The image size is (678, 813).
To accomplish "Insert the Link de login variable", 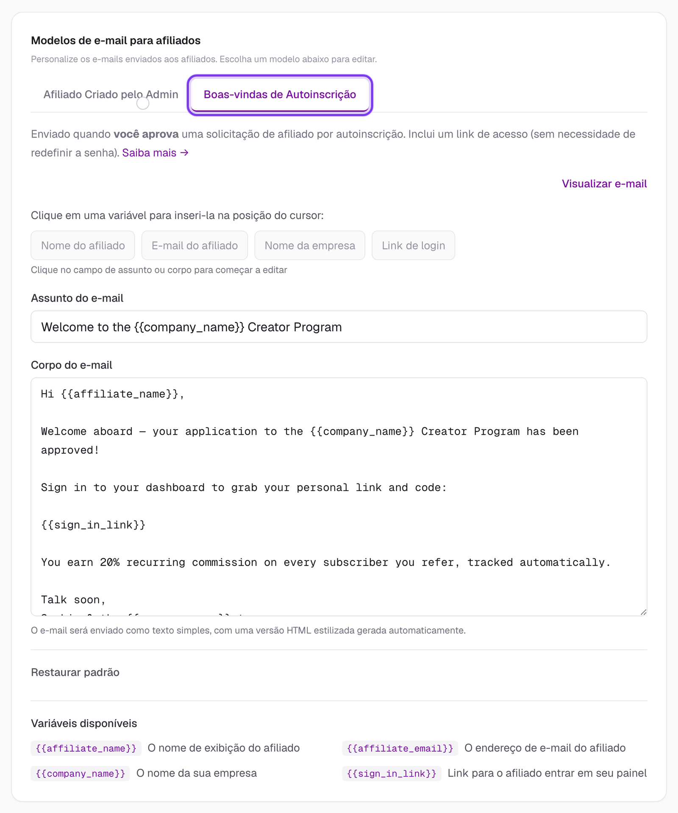I will pos(413,245).
